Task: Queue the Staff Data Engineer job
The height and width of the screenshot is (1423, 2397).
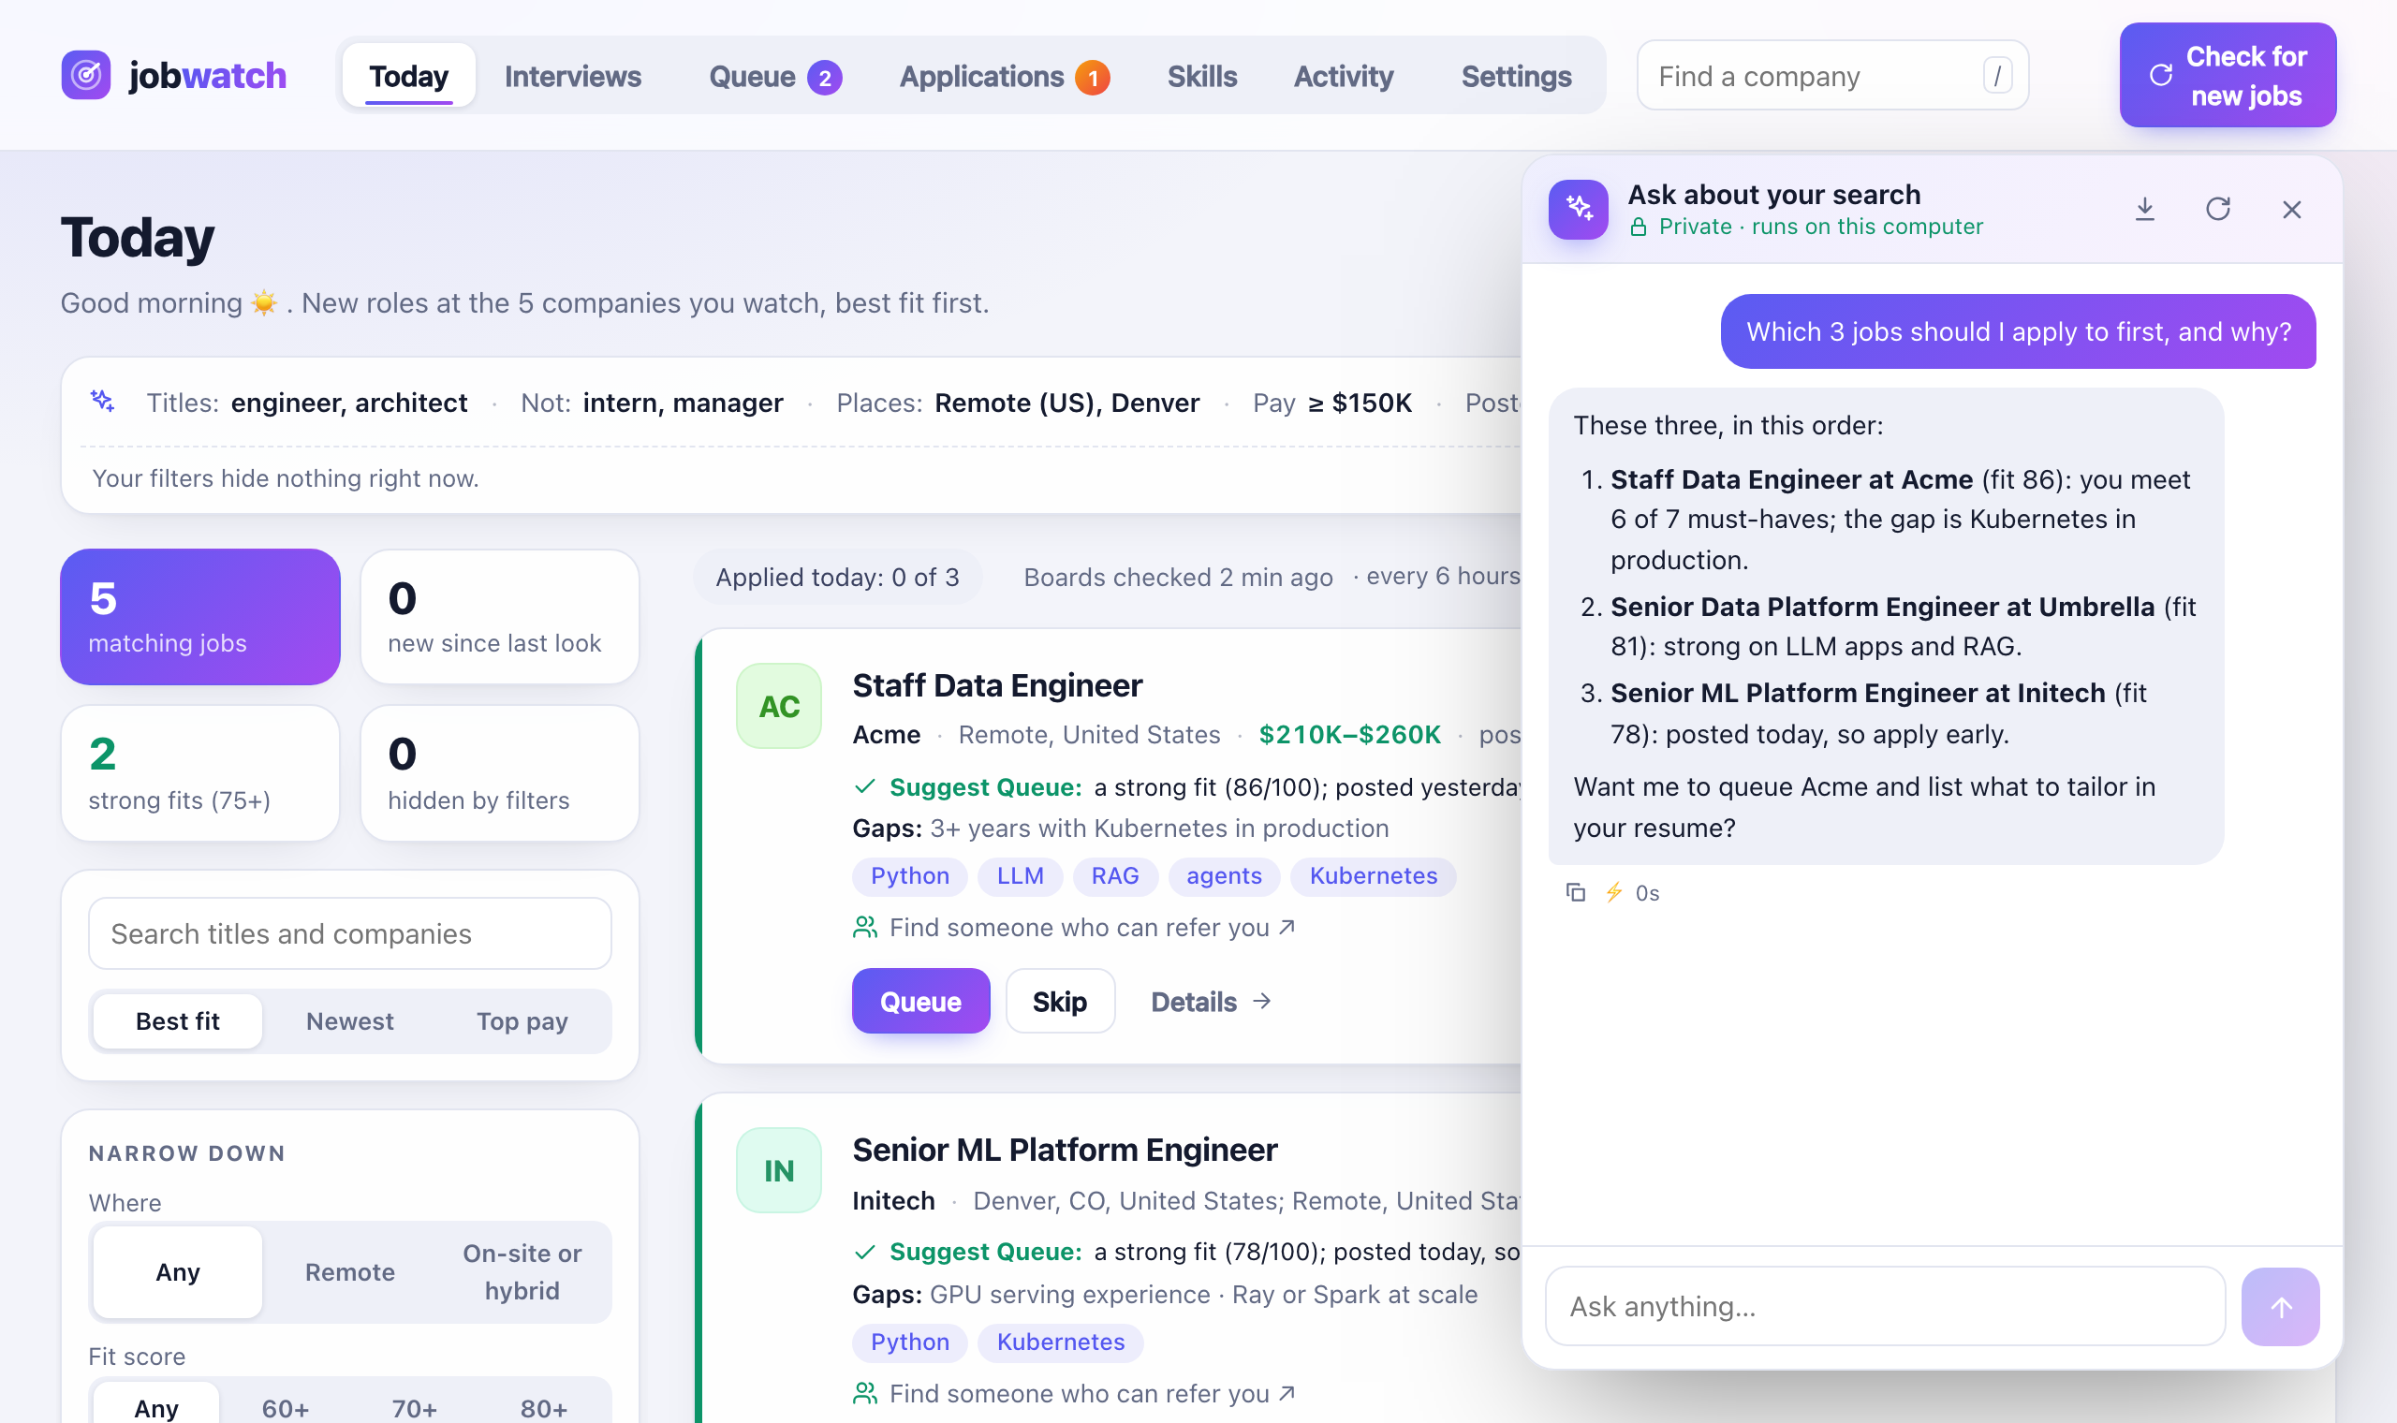Action: 920,1000
